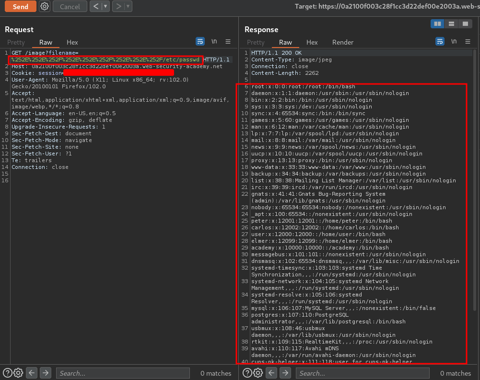Viewport: 480px width, 380px height.
Task: Click the Upgrade-Insecure-Requests header
Action: 59,127
